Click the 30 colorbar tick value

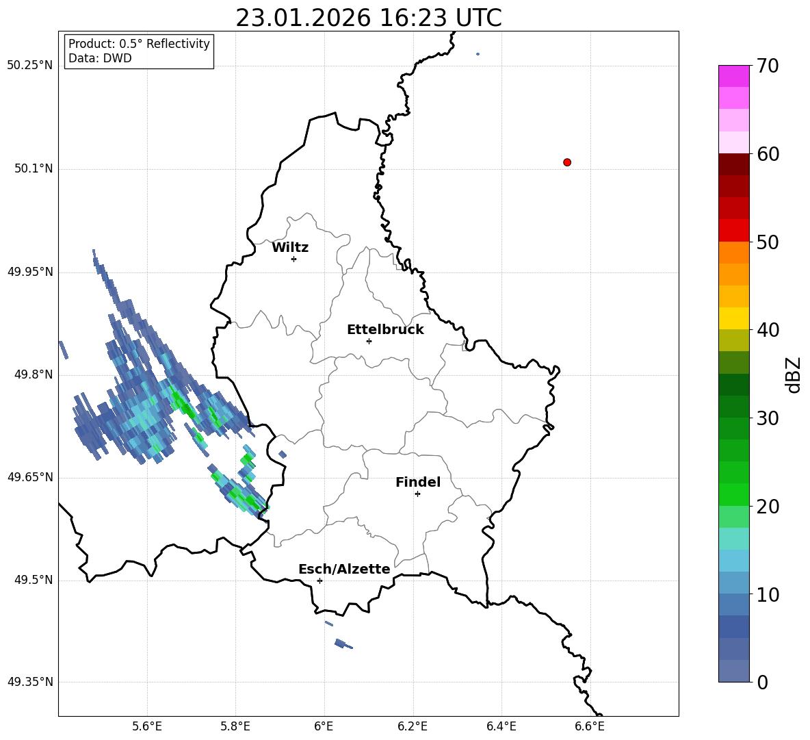768,418
